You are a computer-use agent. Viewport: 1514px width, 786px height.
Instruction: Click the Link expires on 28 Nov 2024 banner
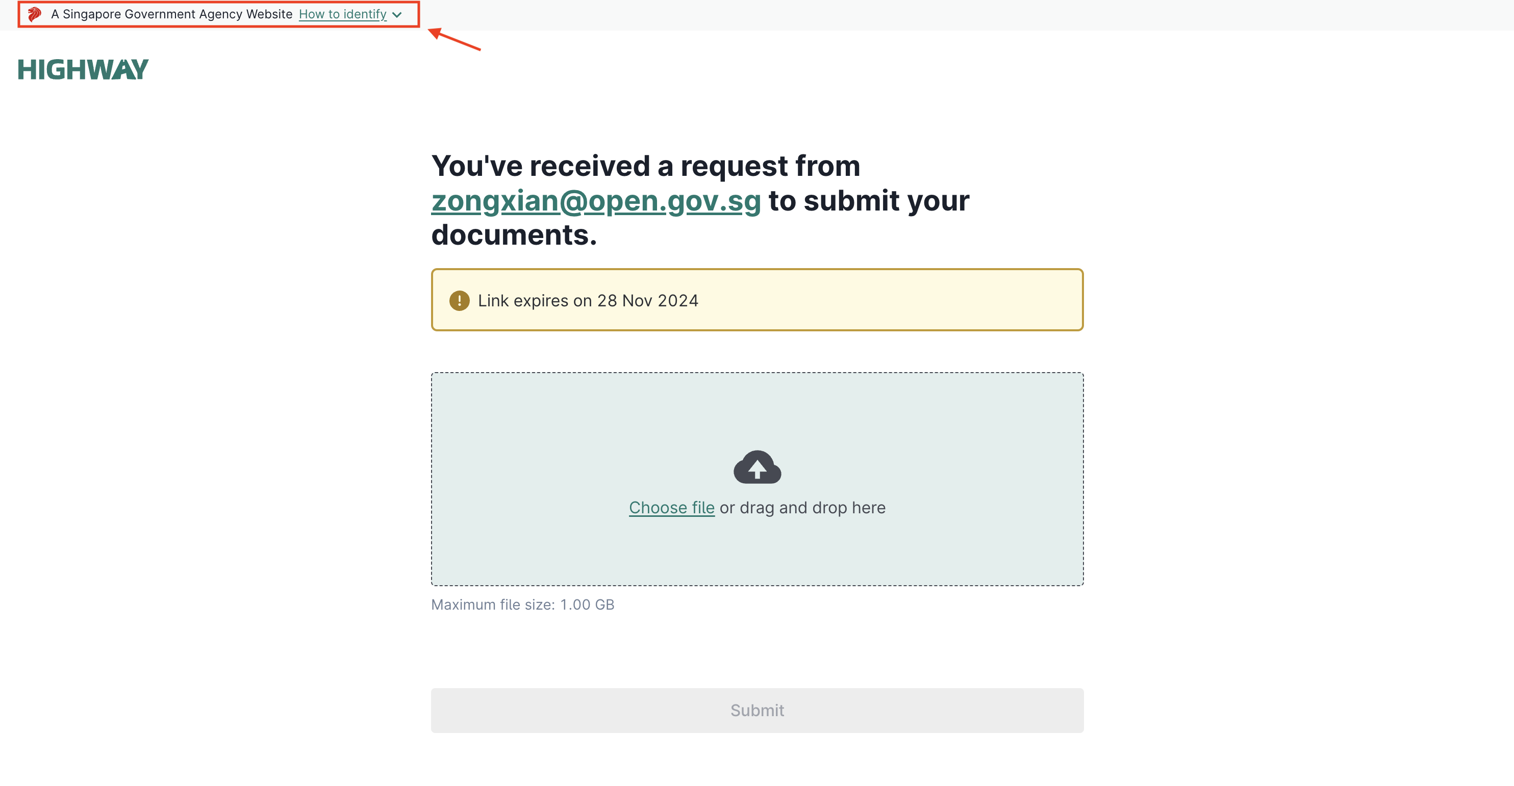click(757, 300)
